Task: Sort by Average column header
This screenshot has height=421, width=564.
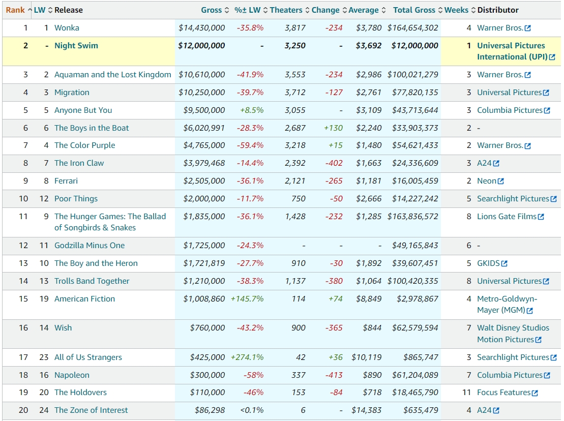Action: (367, 10)
